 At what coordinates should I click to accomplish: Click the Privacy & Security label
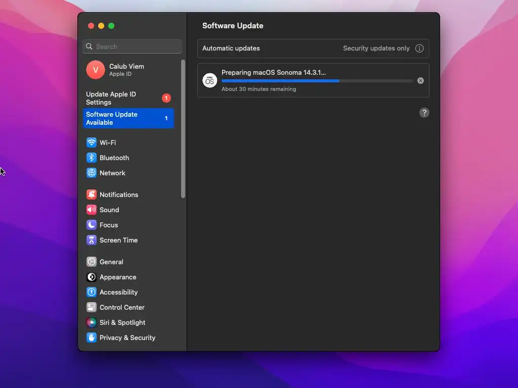click(x=127, y=338)
